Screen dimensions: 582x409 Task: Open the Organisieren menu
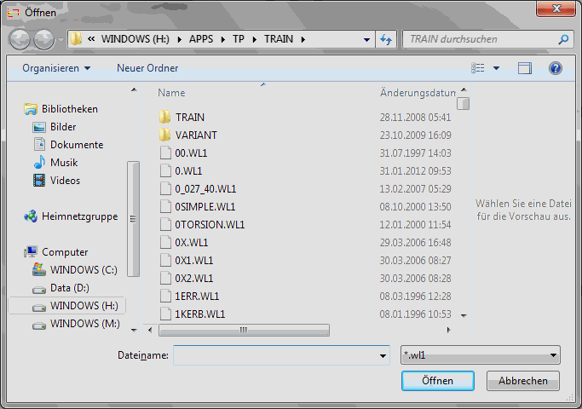click(x=56, y=68)
